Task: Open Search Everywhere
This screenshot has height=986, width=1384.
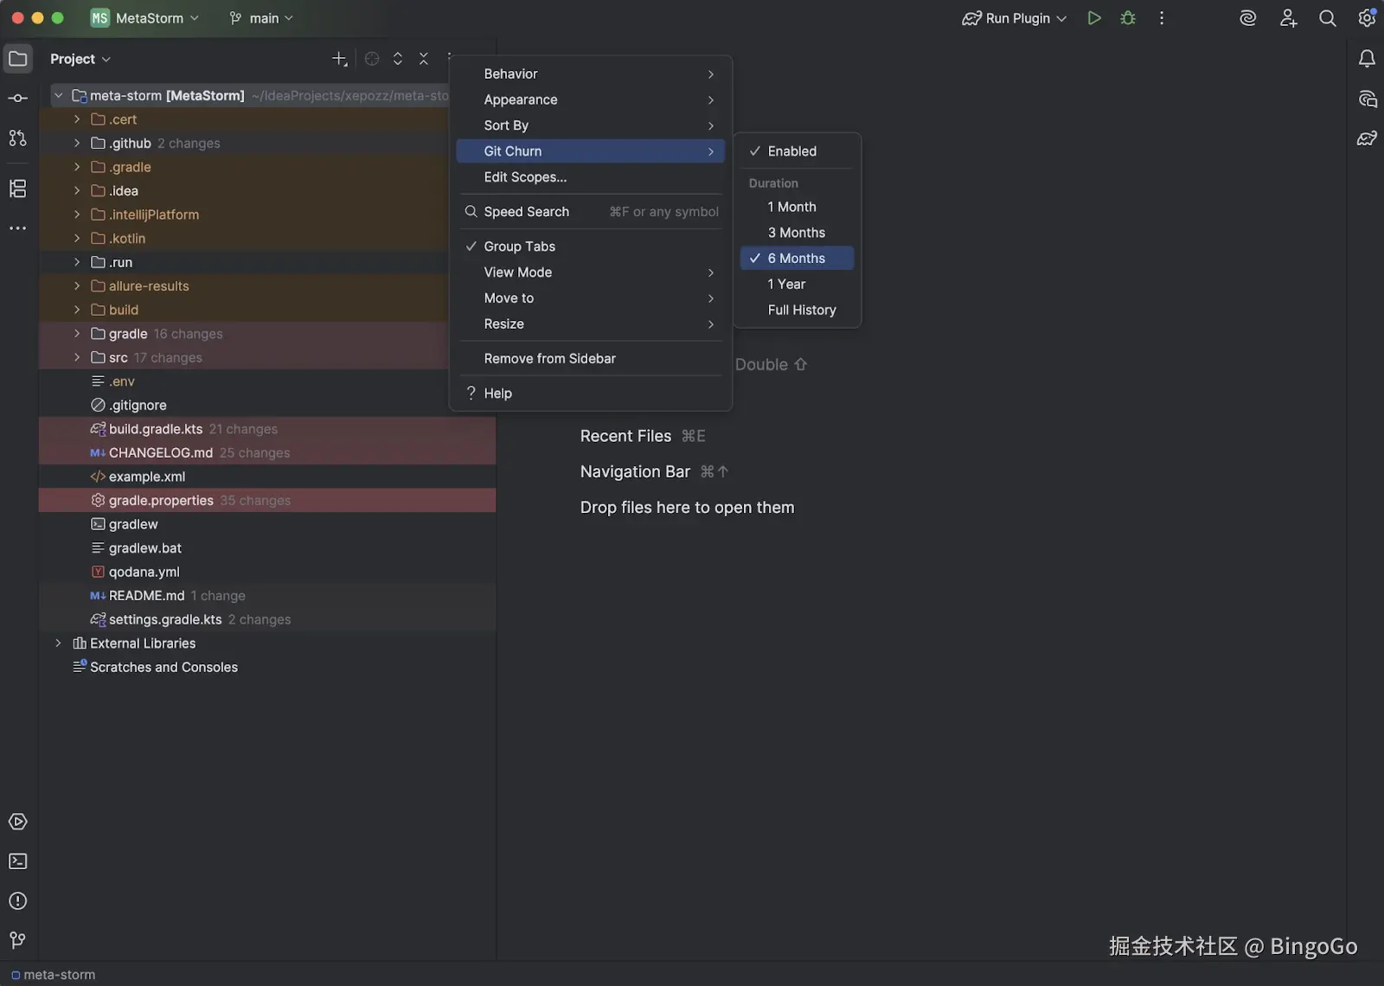Action: (1328, 18)
